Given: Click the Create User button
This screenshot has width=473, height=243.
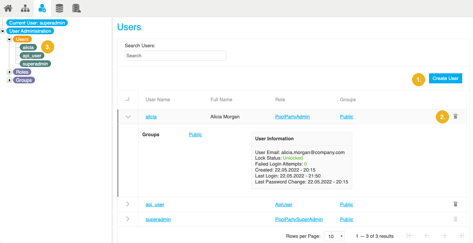Looking at the screenshot, I should (445, 79).
